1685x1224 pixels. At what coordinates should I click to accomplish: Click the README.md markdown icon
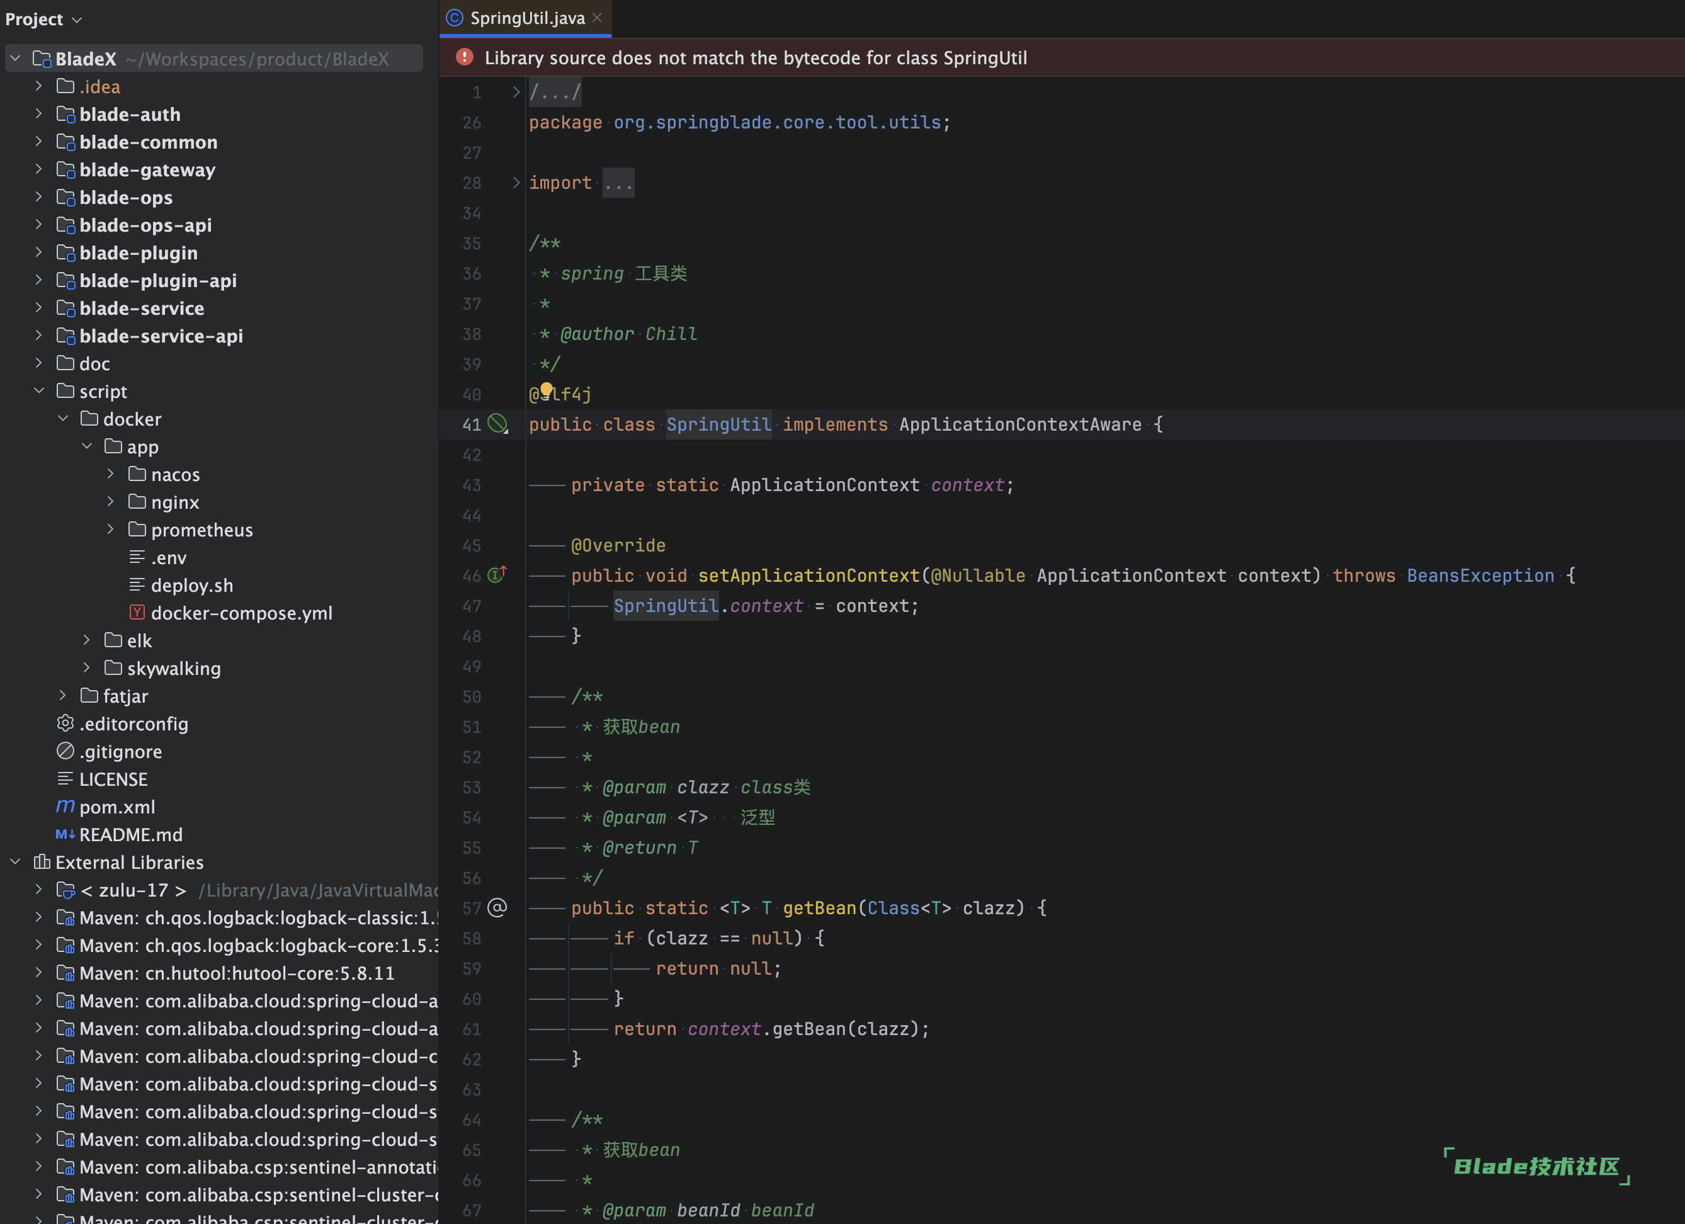pyautogui.click(x=65, y=834)
